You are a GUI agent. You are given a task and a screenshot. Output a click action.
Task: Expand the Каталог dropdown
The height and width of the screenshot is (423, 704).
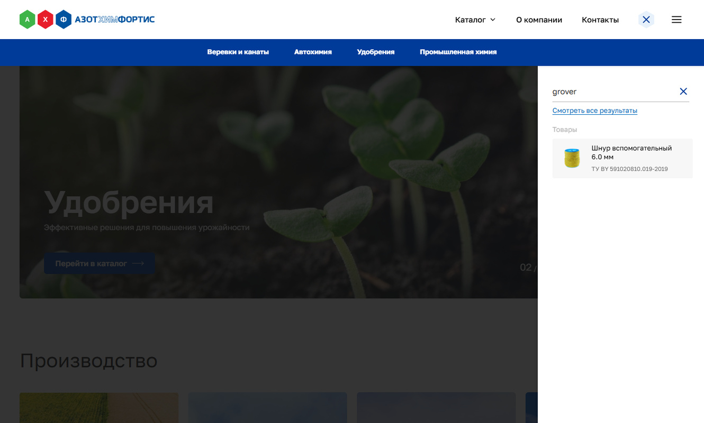pyautogui.click(x=475, y=20)
